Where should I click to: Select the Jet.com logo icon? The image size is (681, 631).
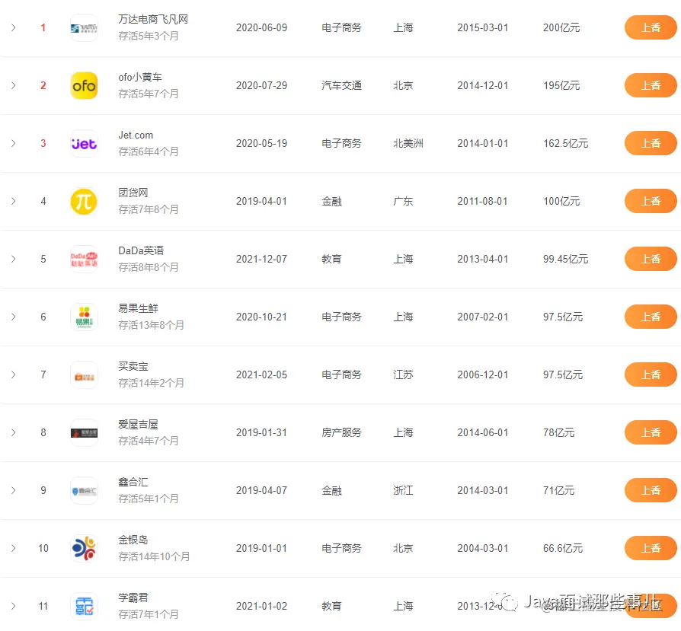(x=84, y=143)
